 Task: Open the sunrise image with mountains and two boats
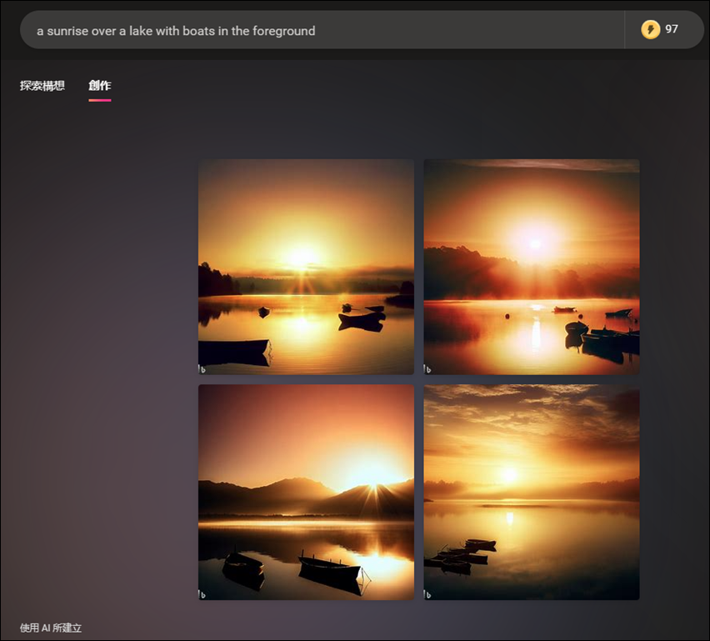306,493
